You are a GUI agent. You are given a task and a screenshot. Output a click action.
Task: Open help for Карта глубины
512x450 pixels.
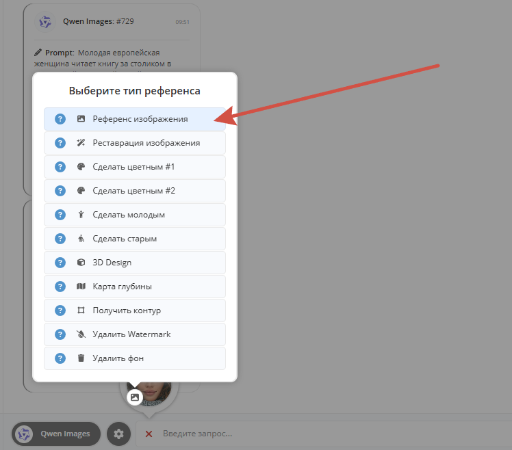coord(60,287)
